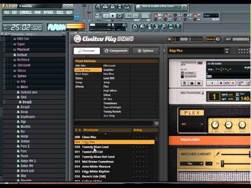Click the Tapedeck stop button
Image resolution: width=251 pixels, height=188 pixels.
pos(221,83)
